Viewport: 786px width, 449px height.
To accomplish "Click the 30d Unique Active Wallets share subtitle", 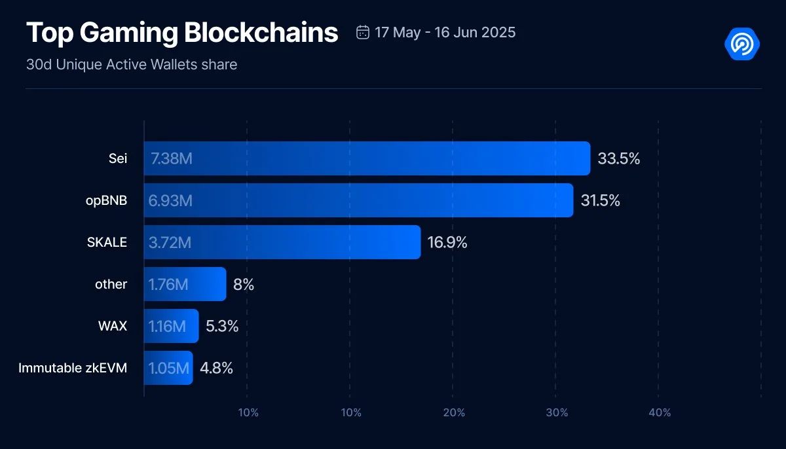I will 132,65.
